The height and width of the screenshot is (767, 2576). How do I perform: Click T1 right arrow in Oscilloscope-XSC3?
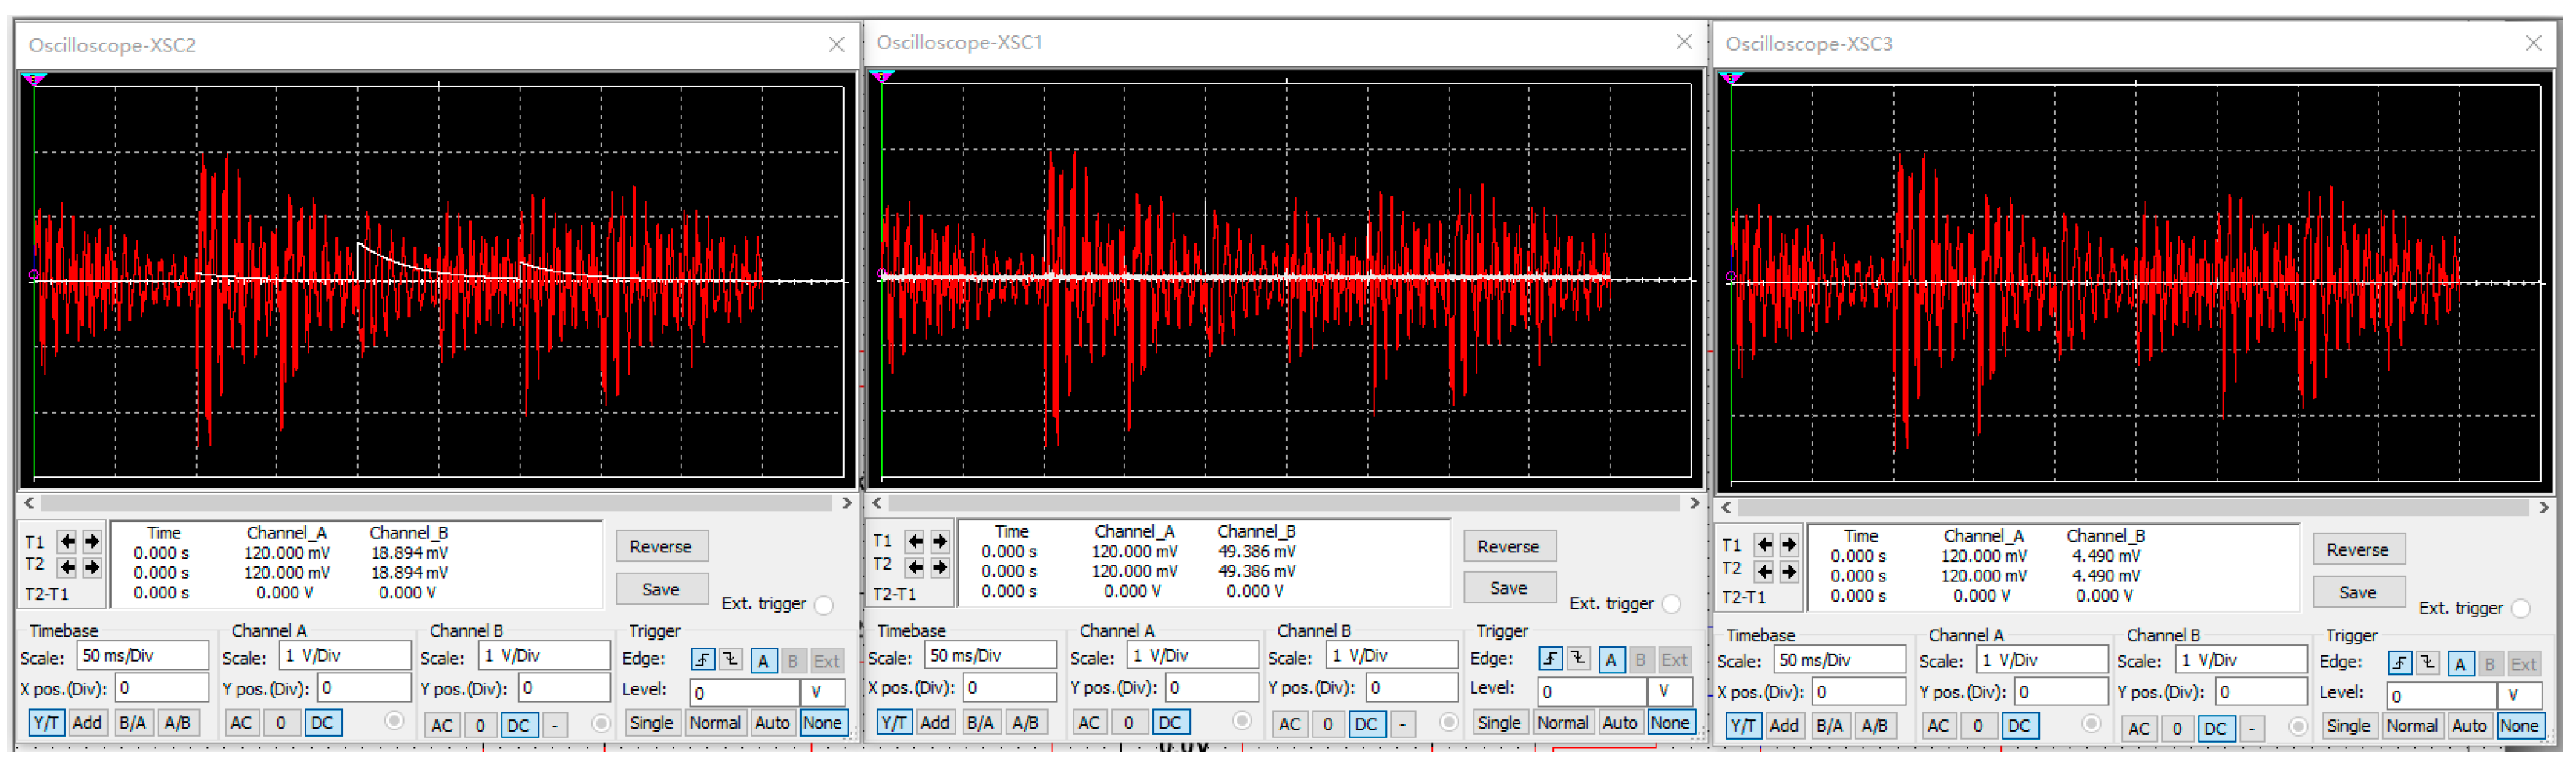1789,545
